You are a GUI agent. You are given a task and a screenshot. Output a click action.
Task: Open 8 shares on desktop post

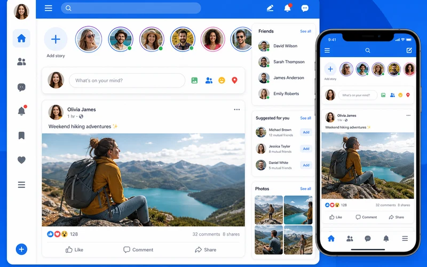coord(231,234)
